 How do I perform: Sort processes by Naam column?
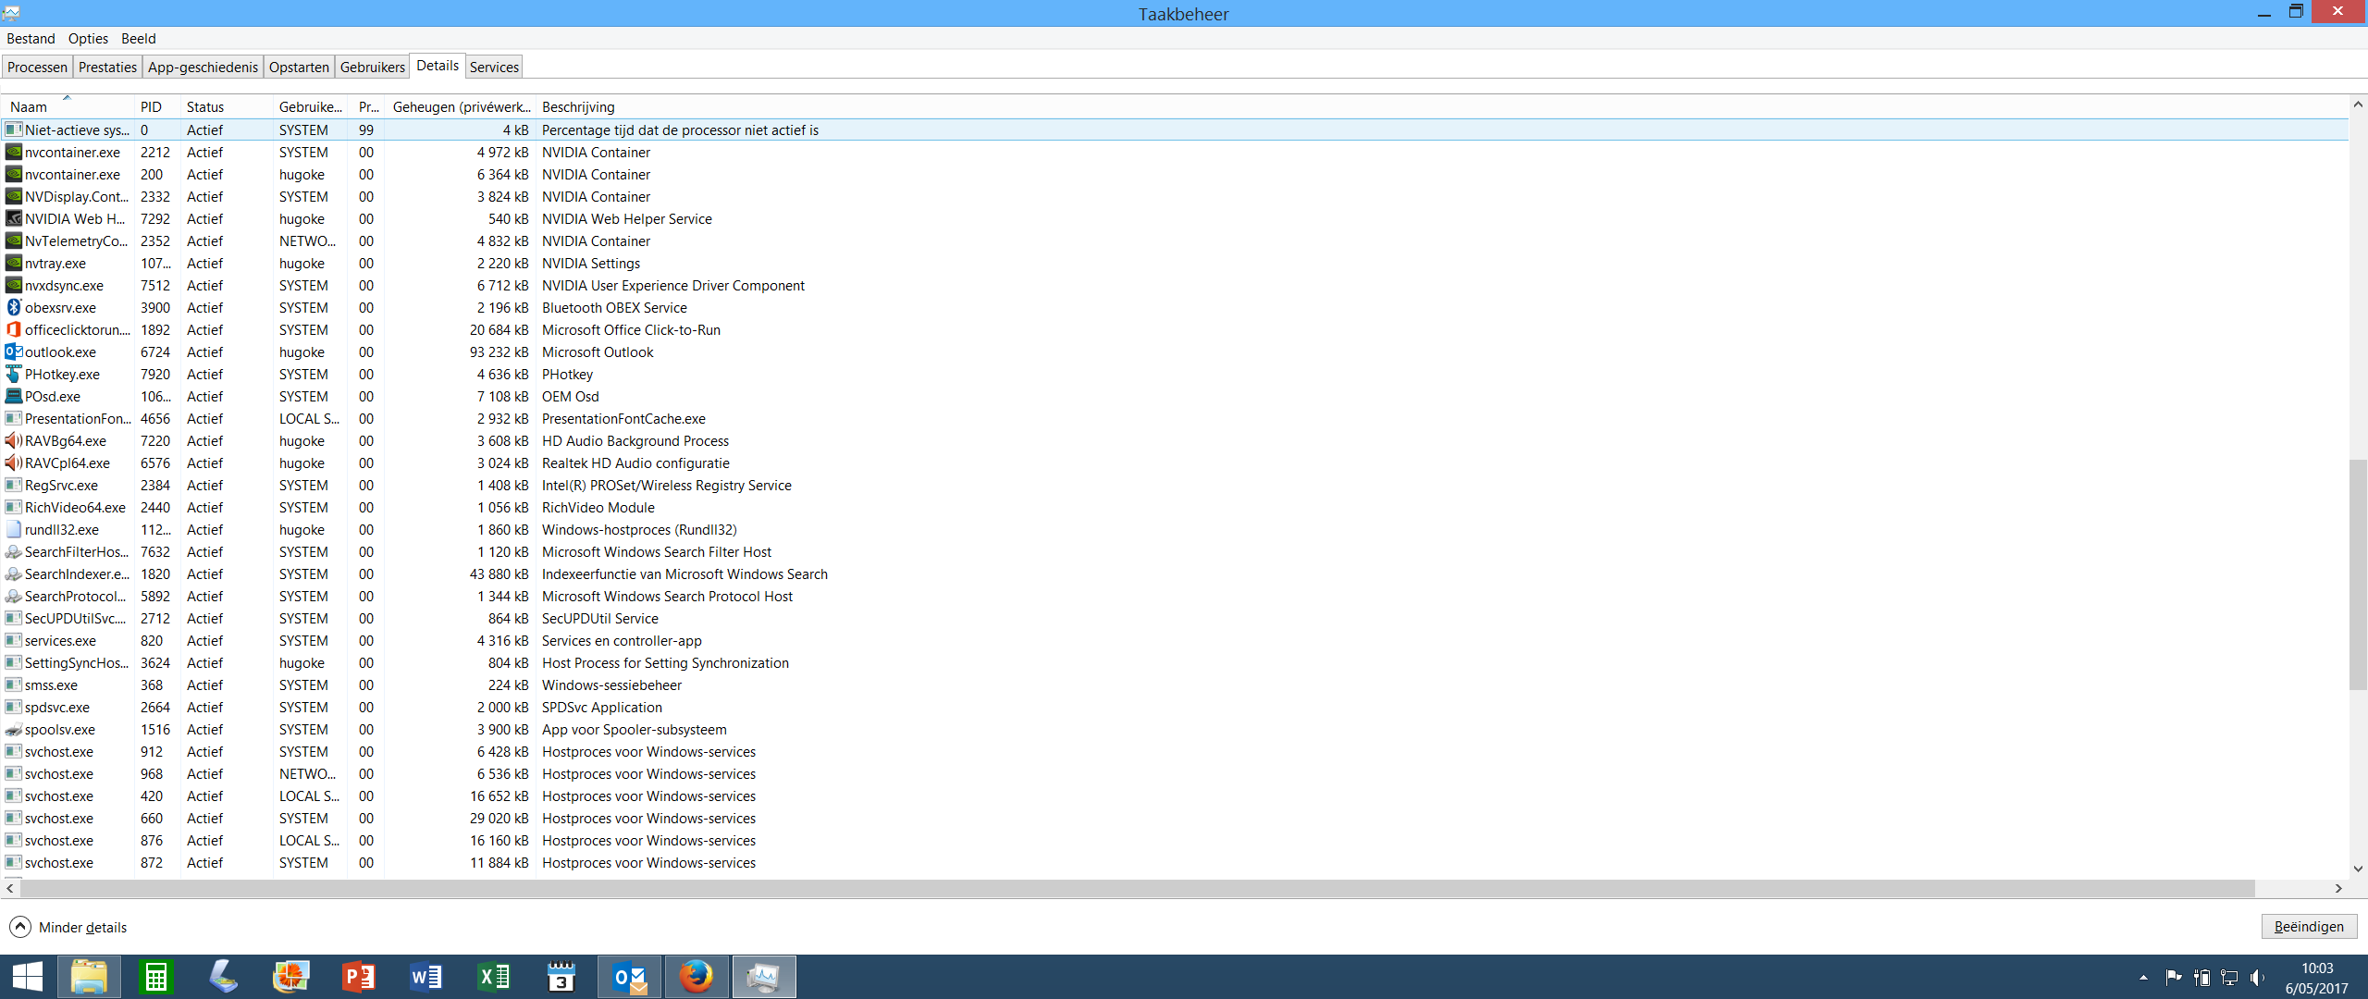[x=68, y=106]
